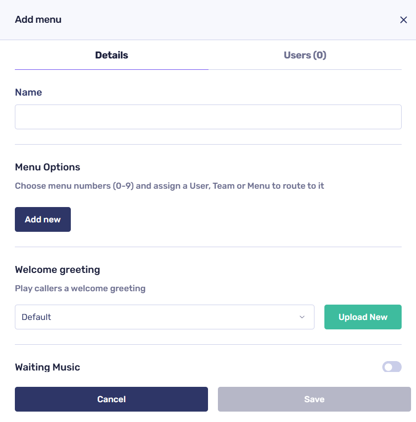Click the Menu Options heading
Viewport: 416px width, 422px height.
click(48, 167)
